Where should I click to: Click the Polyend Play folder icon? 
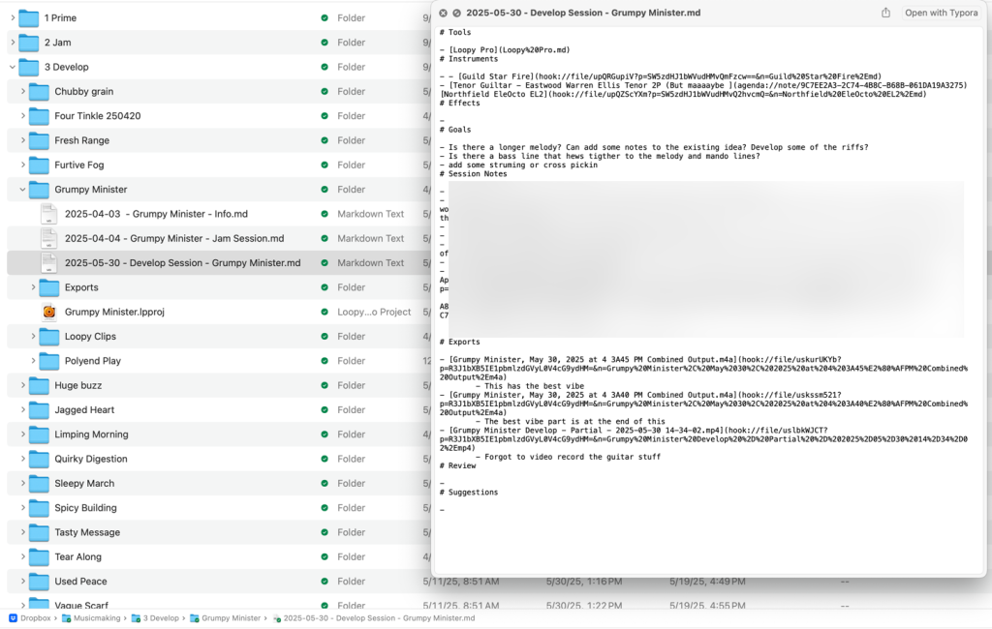(49, 361)
